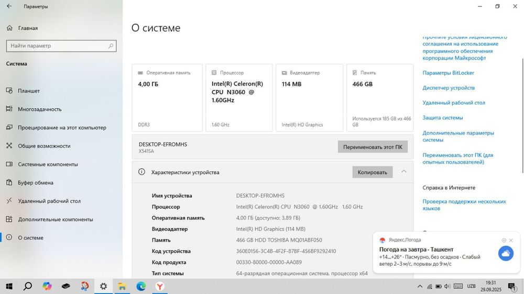Viewport: 524px width, 294px height.
Task: Open Удаленный рабочий стол link on right
Action: (x=453, y=103)
